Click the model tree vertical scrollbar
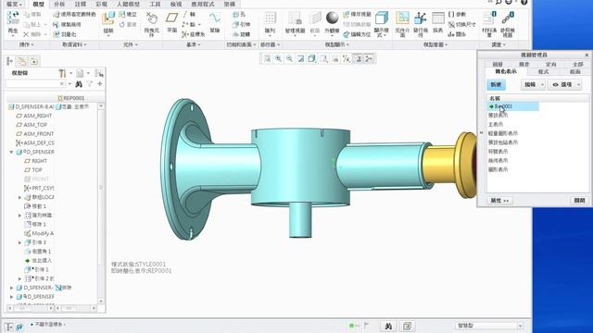The height and width of the screenshot is (333, 593). pos(101,203)
